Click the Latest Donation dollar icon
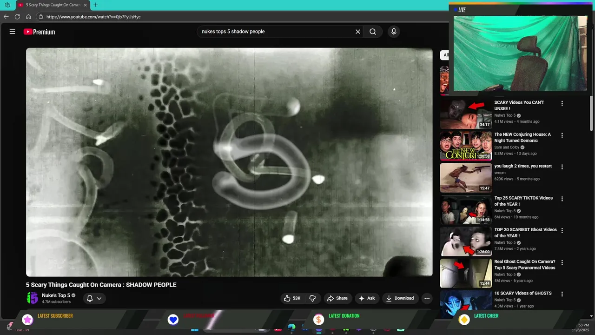The height and width of the screenshot is (335, 595). (x=318, y=320)
